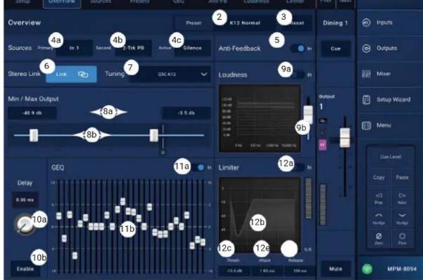Click the Copy button
Image resolution: width=423 pixels, height=280 pixels.
pyautogui.click(x=379, y=178)
